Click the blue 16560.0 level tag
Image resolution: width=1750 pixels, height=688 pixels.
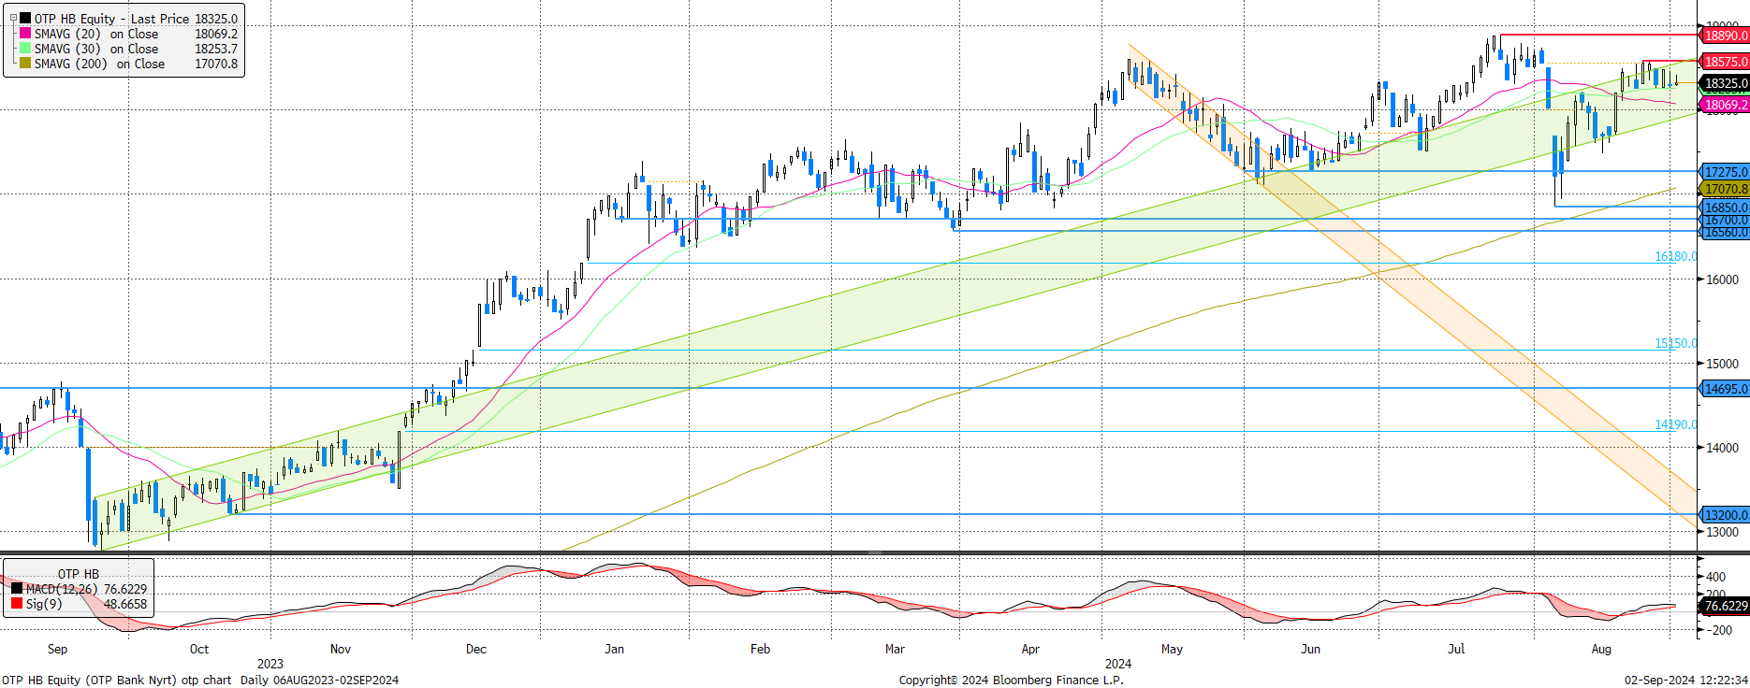(1725, 232)
